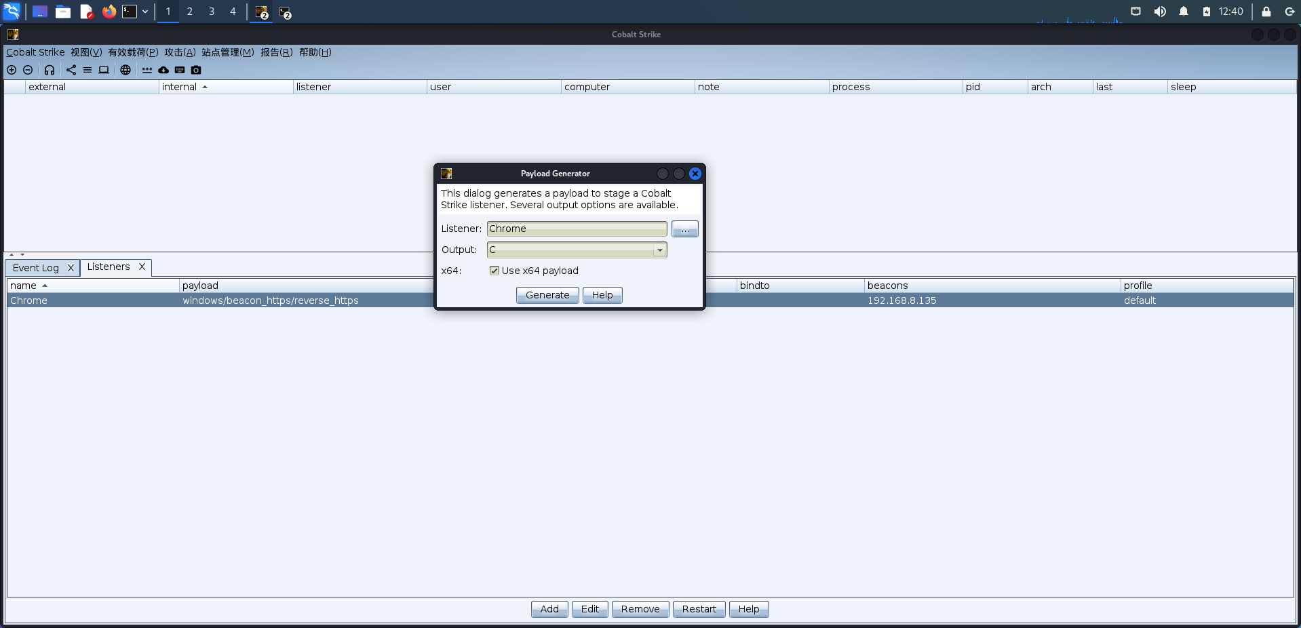Open file manager from top panel
The image size is (1301, 628).
click(63, 12)
